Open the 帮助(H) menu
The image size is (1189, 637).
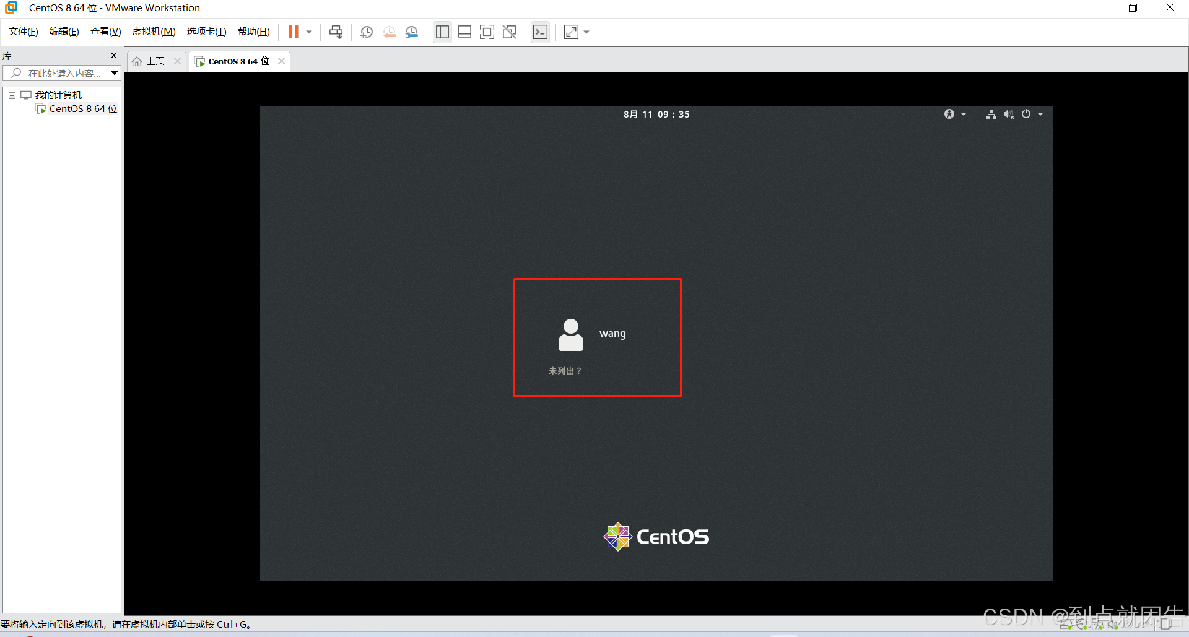[253, 32]
